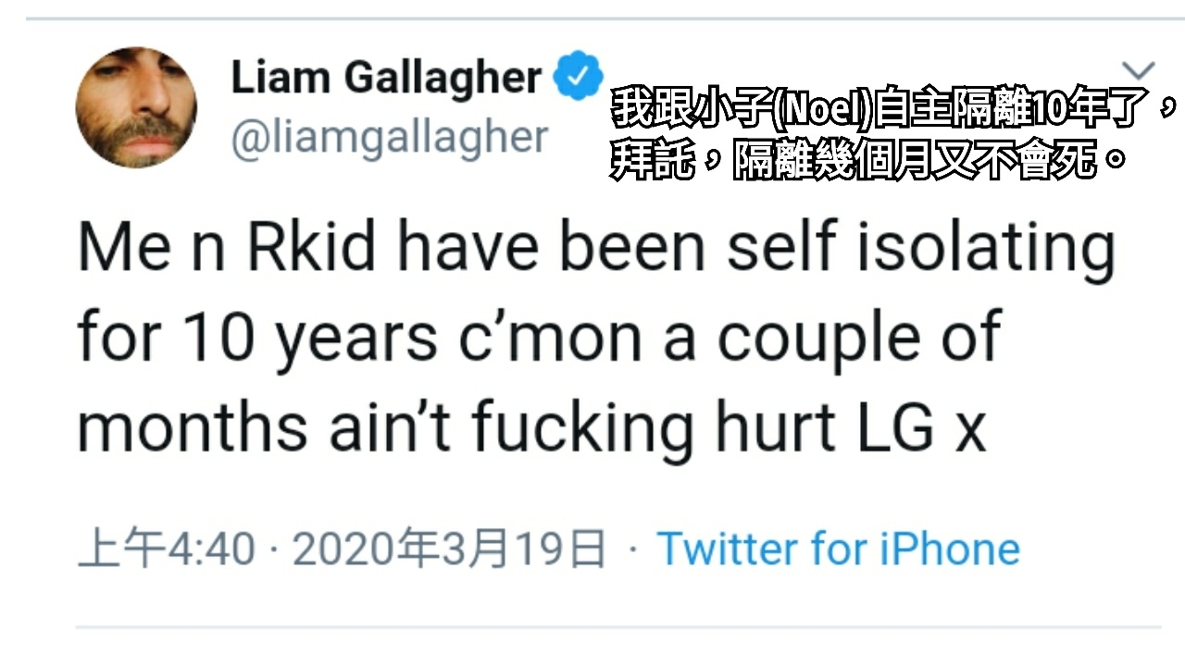Open Liam Gallagher's profile avatar
The image size is (1185, 666).
[x=135, y=107]
